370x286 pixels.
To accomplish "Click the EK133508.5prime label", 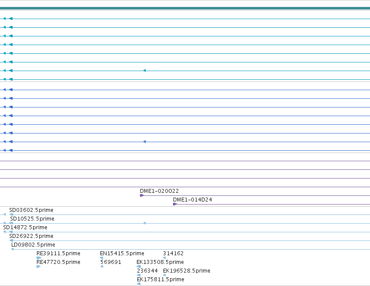I will point(160,262).
